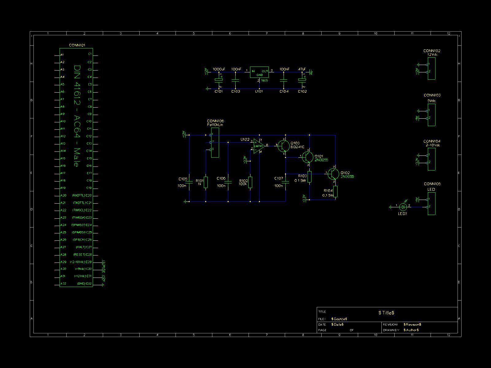Click the 7805 voltage regulator U101
491x368 pixels.
(259, 72)
